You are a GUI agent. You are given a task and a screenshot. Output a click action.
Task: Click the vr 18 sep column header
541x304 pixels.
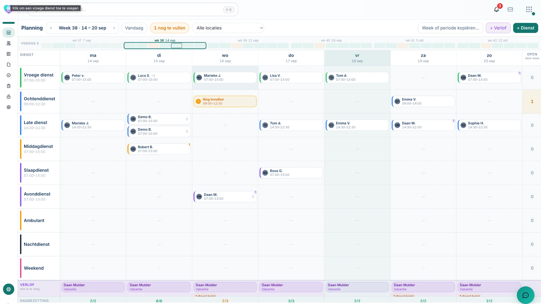point(357,58)
